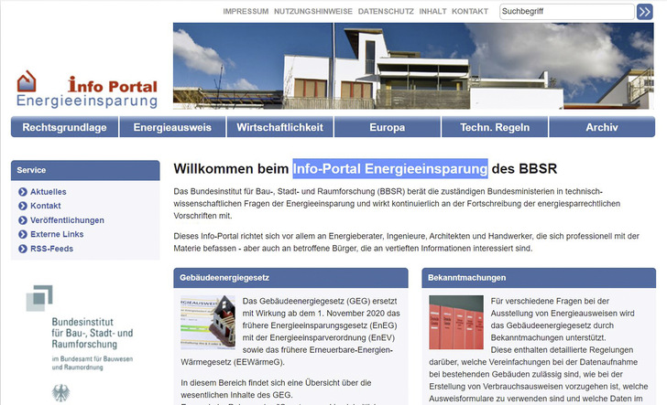Open the Datenschutz link
Screen dimensions: 667x405
pyautogui.click(x=386, y=12)
